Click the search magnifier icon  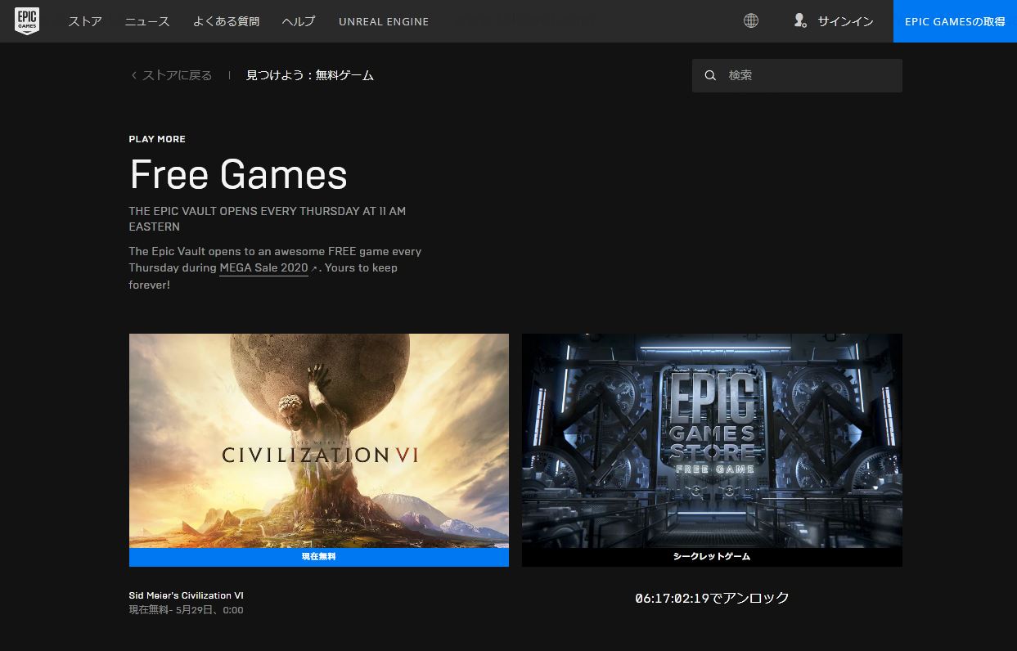pyautogui.click(x=710, y=75)
